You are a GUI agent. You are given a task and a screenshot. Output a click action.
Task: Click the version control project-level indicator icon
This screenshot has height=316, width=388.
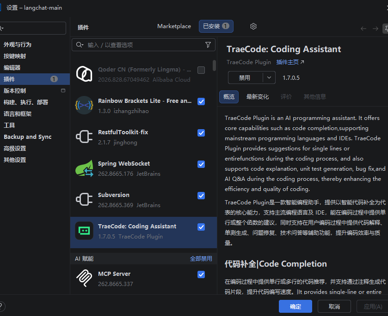63,90
